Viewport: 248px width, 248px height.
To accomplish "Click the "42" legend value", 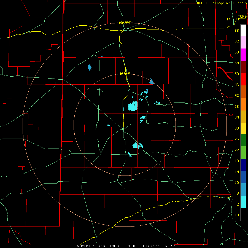I will pos(237,96).
